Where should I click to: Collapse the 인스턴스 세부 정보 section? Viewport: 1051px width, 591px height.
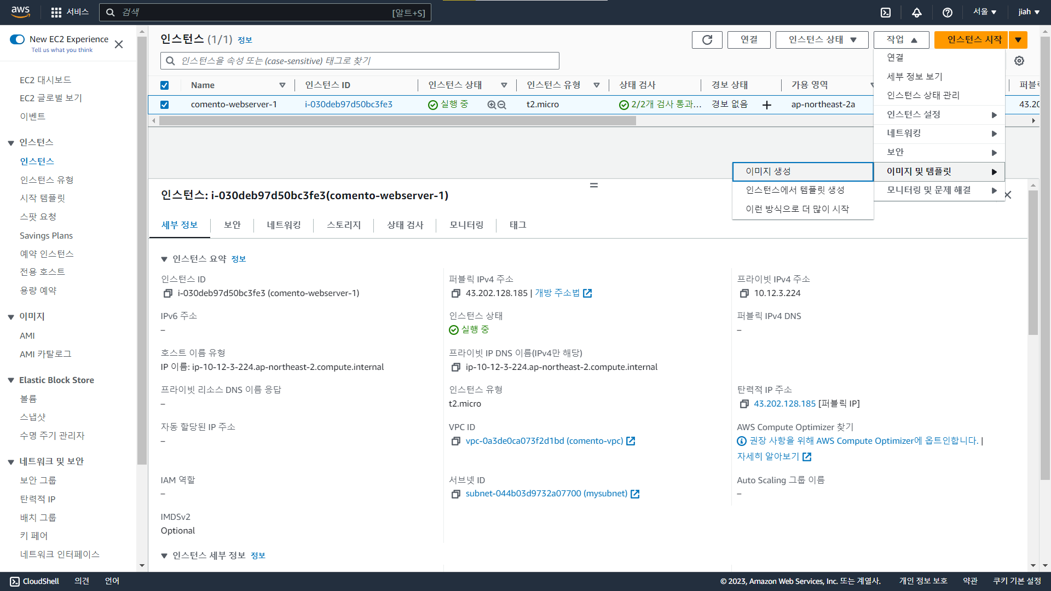164,556
